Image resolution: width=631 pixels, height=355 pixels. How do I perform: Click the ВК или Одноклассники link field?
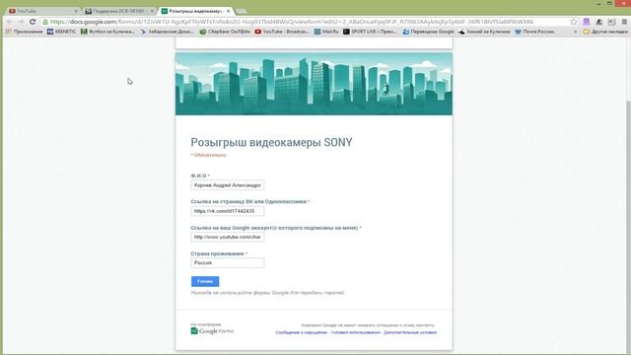pos(228,211)
